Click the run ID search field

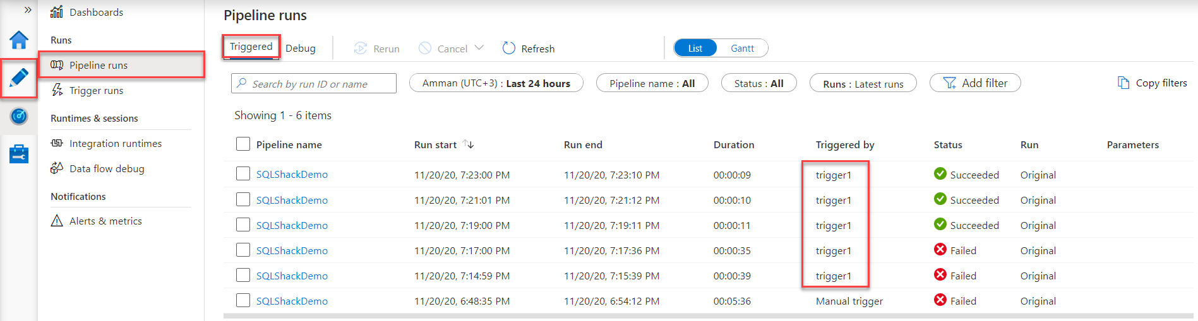[314, 84]
